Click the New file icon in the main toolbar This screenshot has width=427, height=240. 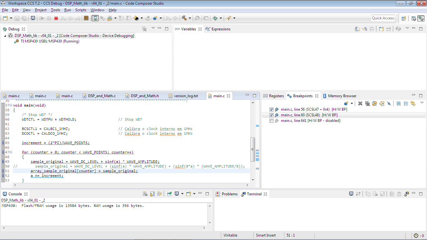5,18
